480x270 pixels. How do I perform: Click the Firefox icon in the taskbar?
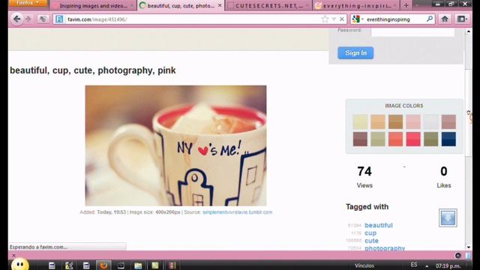click(x=103, y=265)
